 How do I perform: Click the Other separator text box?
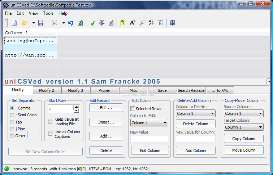[x=33, y=135]
